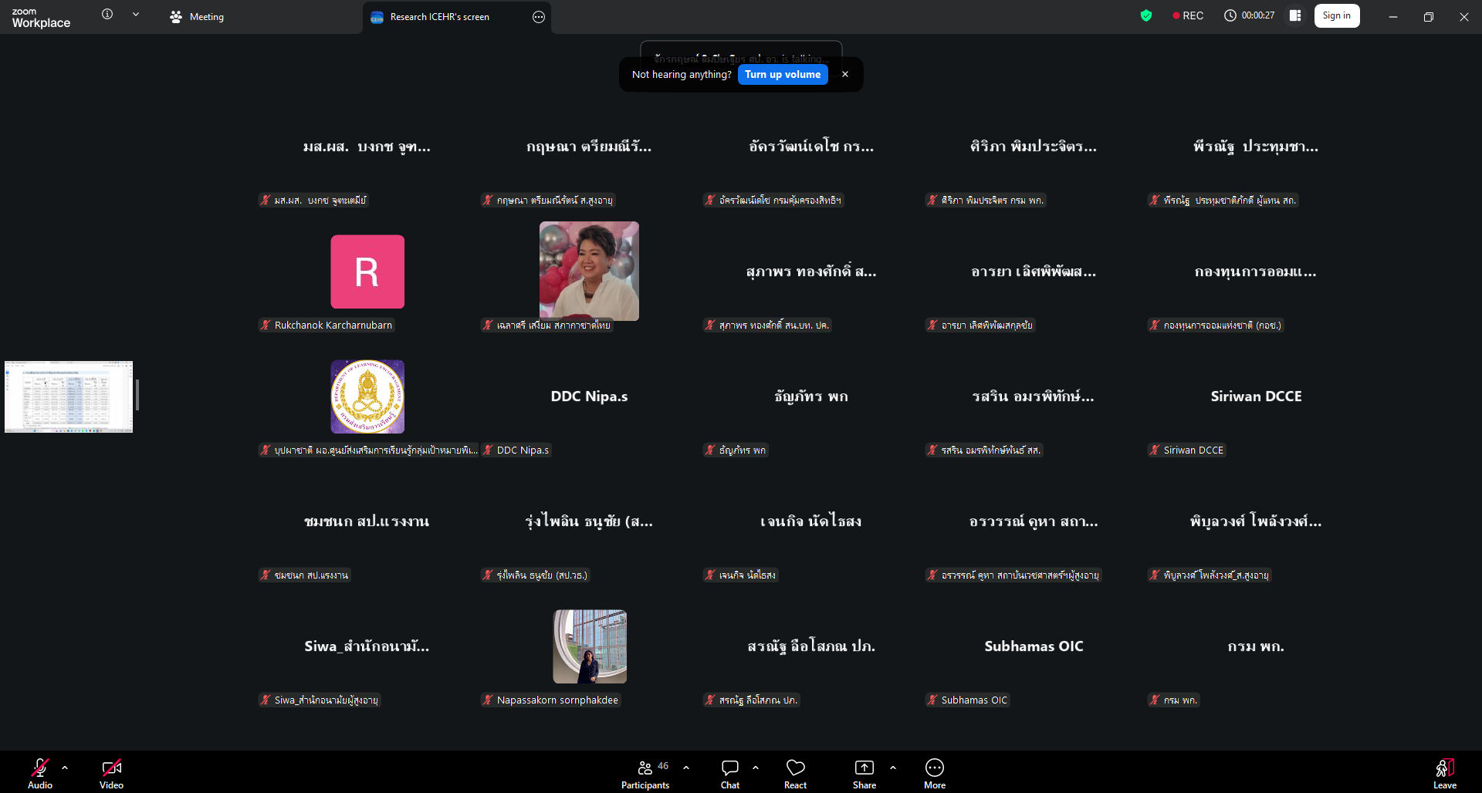Click the Sign in button
Viewport: 1482px width, 793px height.
point(1336,15)
